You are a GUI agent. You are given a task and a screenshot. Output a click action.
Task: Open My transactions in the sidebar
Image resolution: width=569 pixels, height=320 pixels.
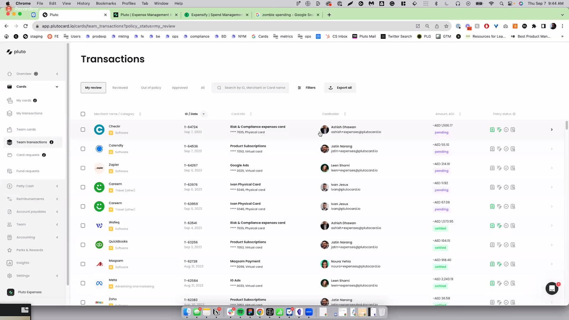click(x=29, y=113)
